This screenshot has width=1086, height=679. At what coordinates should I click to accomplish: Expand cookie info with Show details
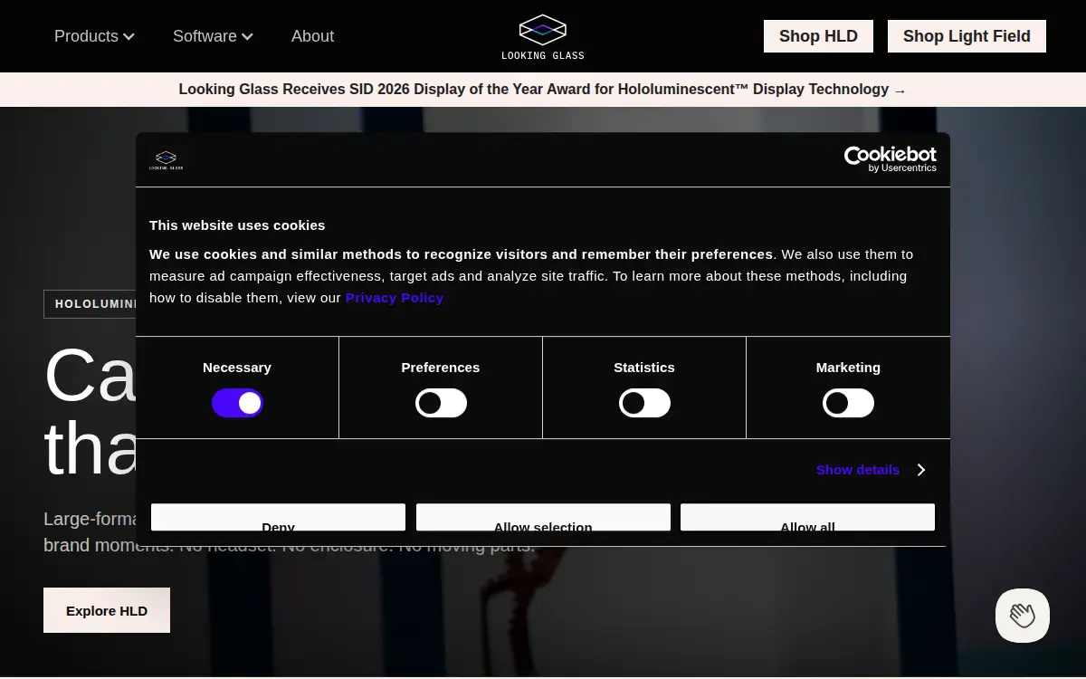coord(870,470)
